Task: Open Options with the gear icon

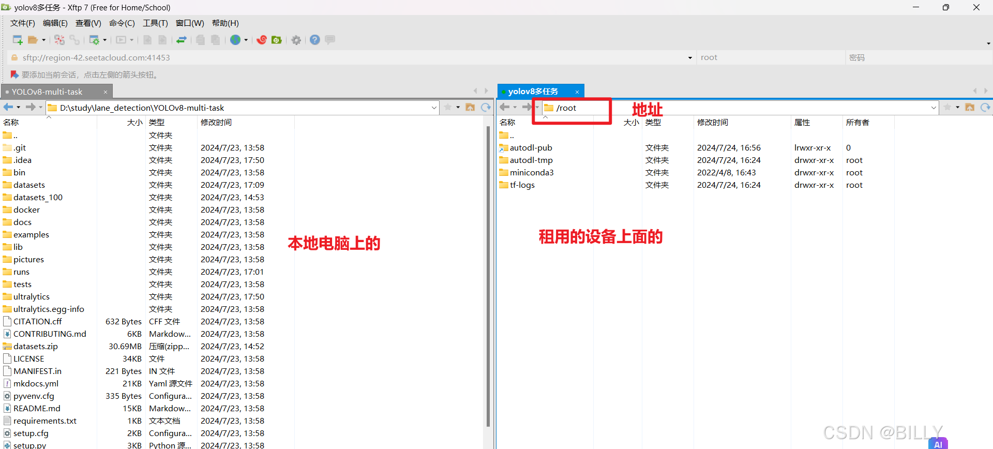Action: (296, 40)
